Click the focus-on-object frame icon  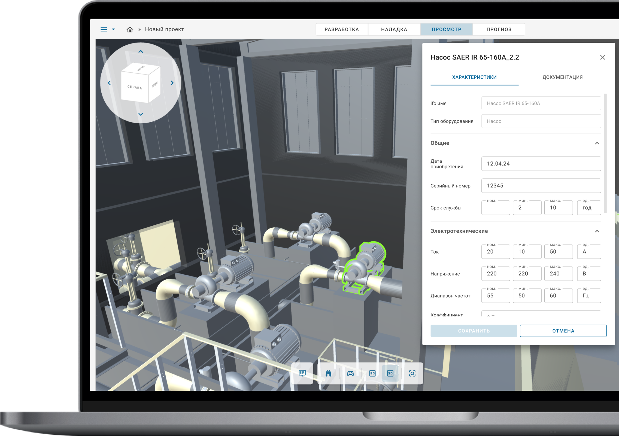pyautogui.click(x=412, y=373)
